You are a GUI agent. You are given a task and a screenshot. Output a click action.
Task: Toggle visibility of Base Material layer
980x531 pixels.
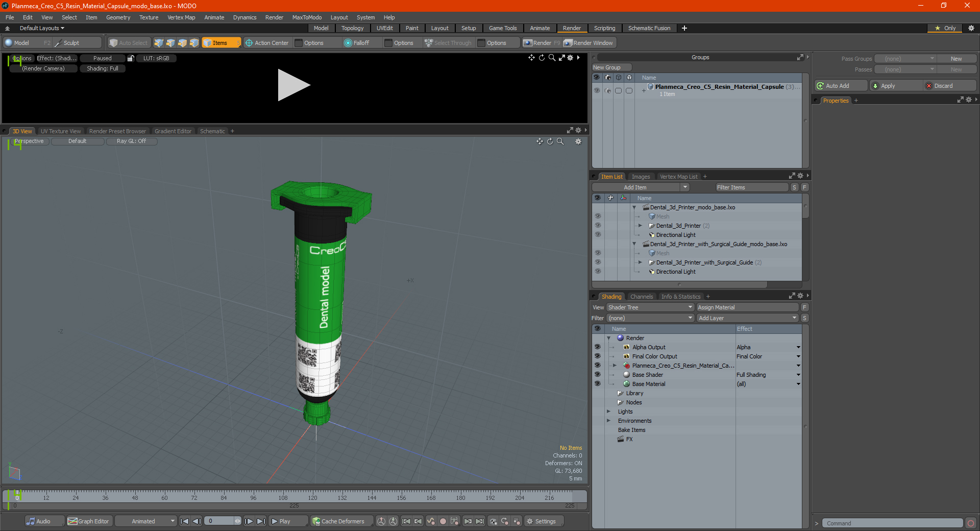click(x=597, y=384)
